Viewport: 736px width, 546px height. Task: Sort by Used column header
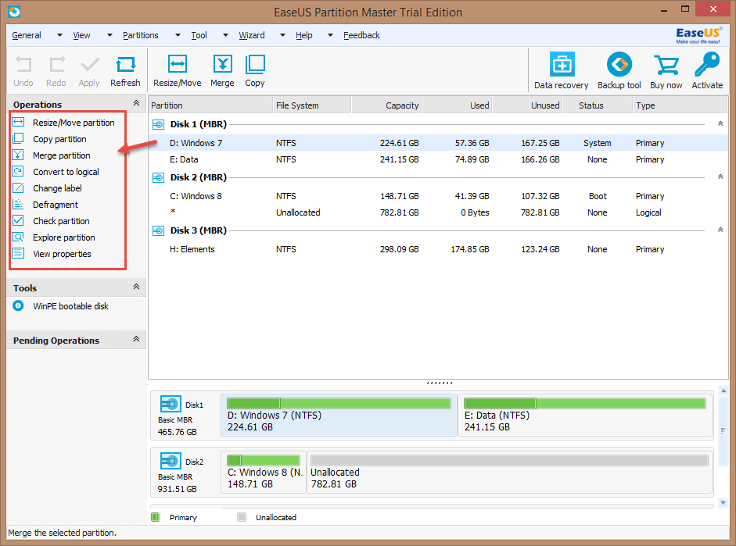coord(458,105)
